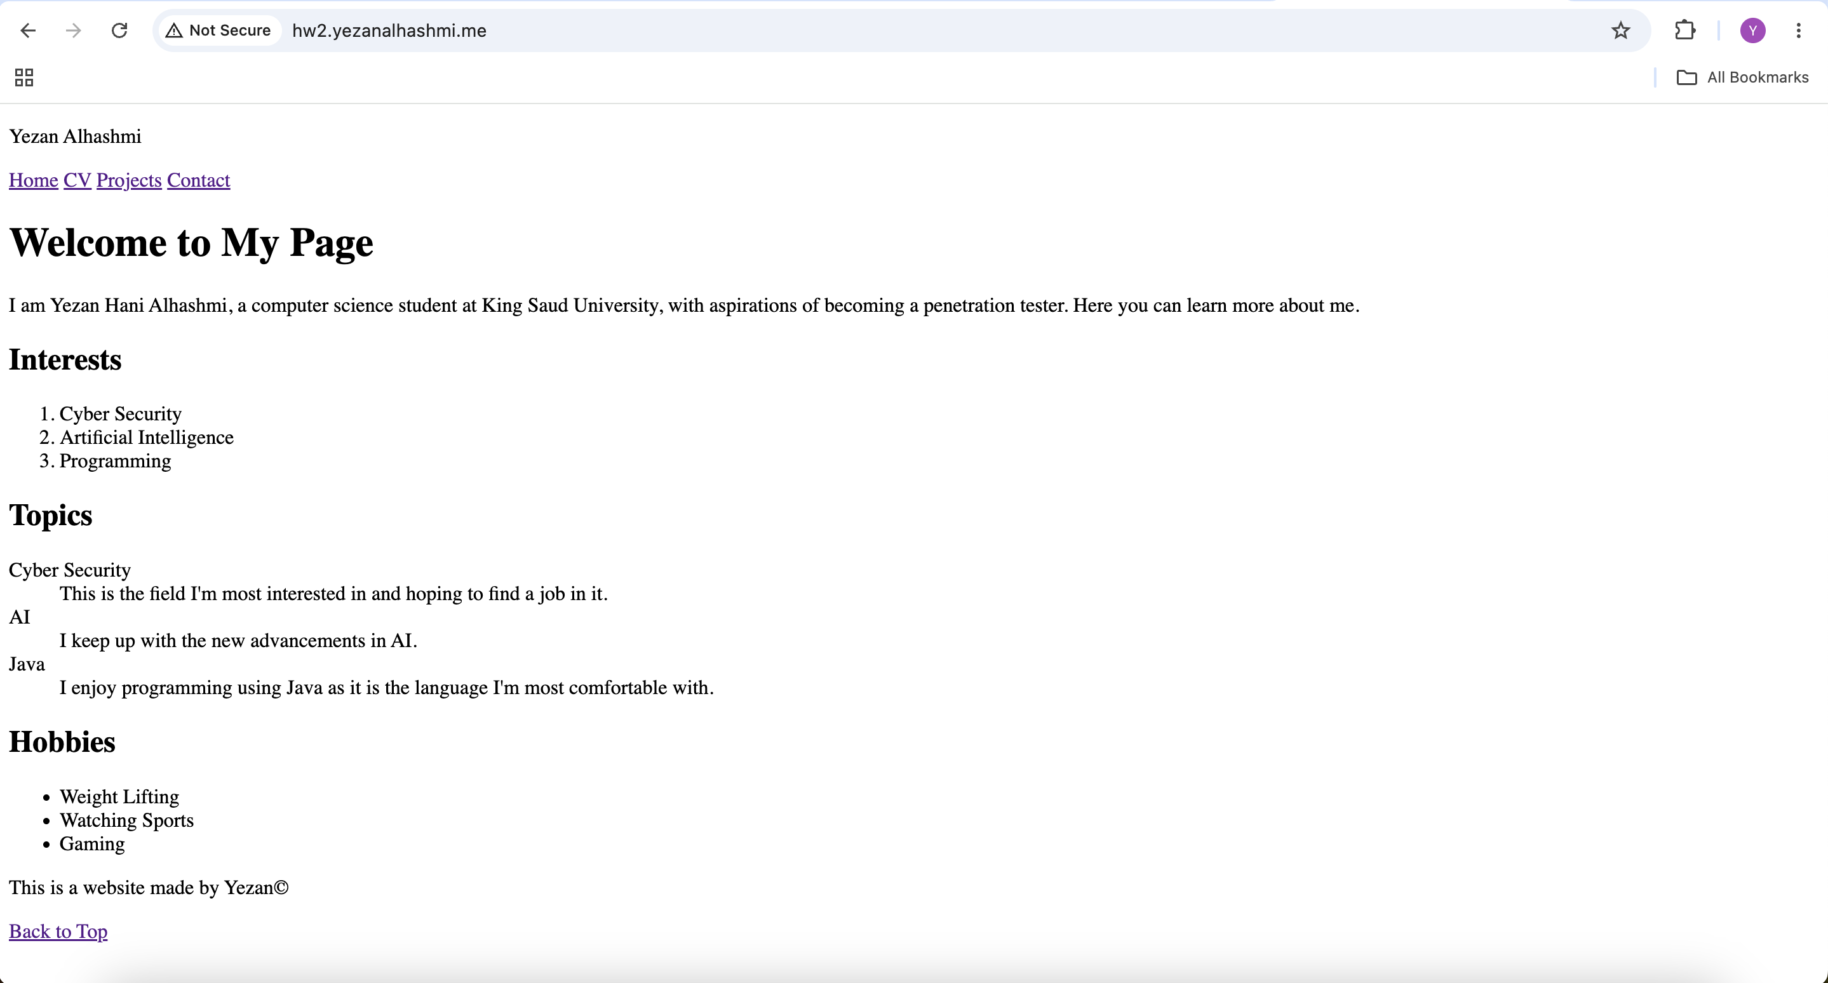
Task: Bookmark this page with the star icon
Action: [1620, 30]
